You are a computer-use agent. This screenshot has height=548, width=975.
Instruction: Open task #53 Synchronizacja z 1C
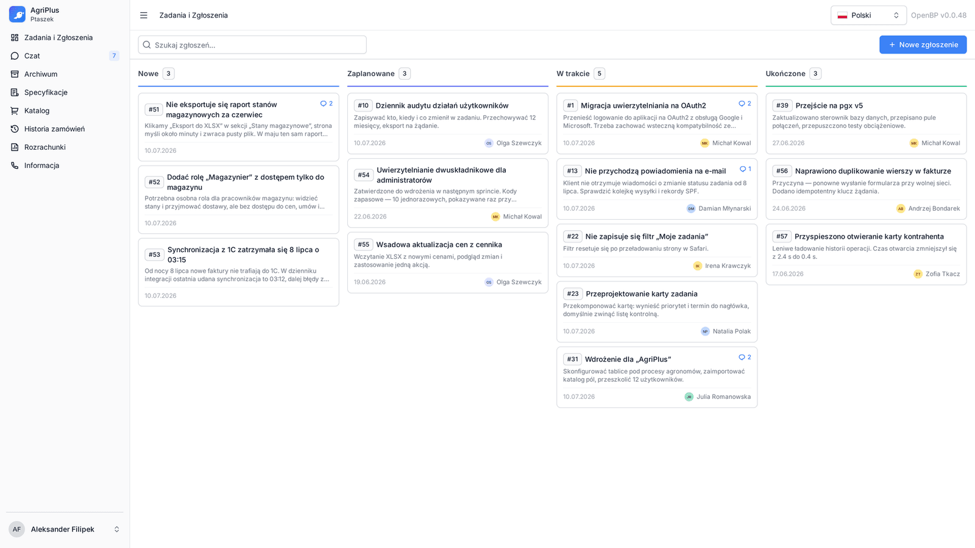(238, 272)
